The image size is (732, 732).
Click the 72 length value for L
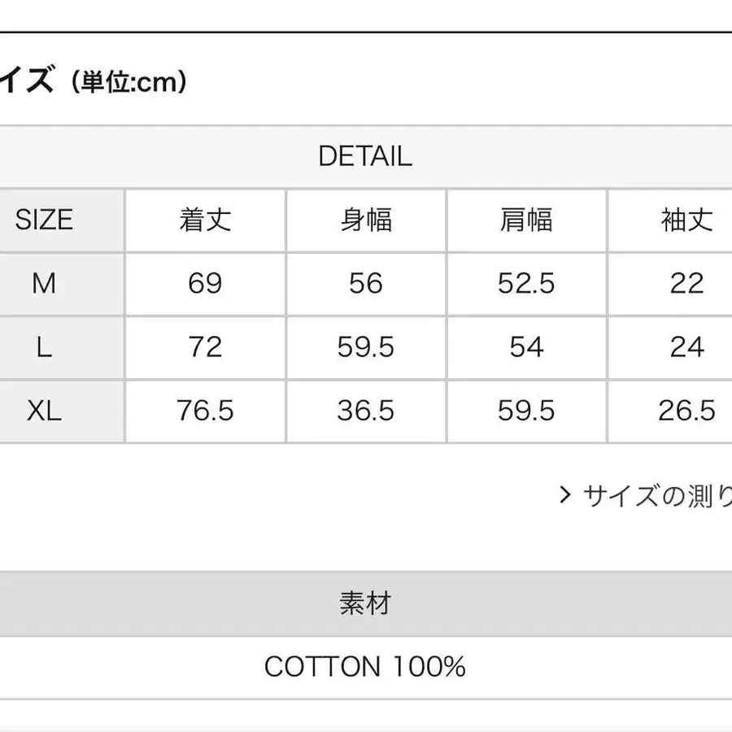205,347
